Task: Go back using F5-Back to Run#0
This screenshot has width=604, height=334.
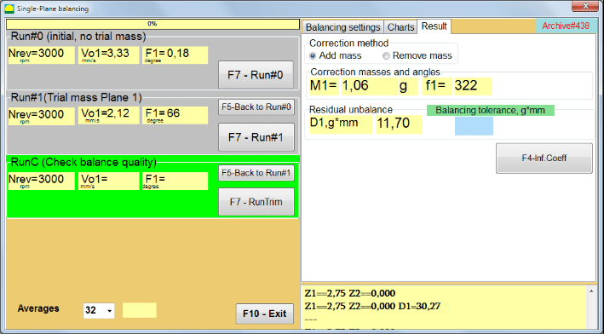Action: (256, 107)
